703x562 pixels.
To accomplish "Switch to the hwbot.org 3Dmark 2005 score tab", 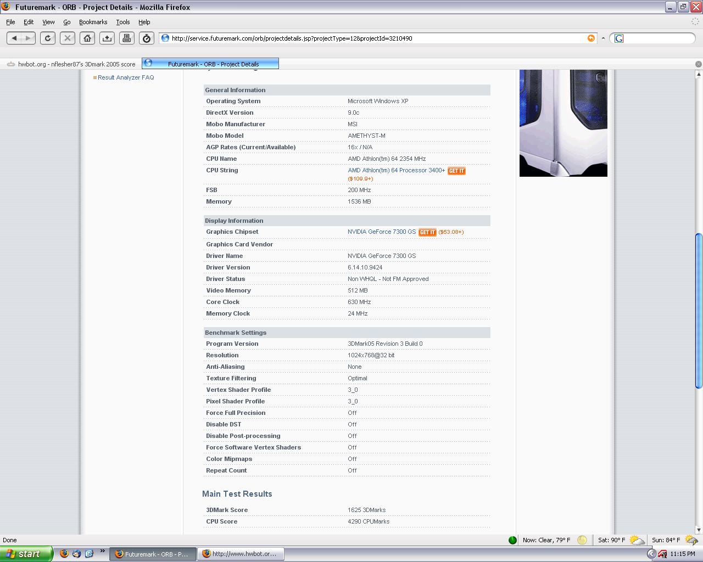I will coord(71,64).
